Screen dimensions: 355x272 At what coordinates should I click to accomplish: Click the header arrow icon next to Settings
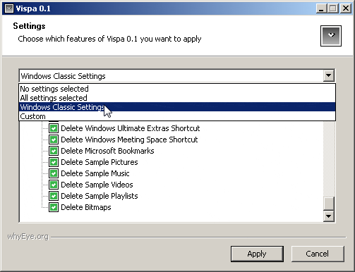coord(331,36)
